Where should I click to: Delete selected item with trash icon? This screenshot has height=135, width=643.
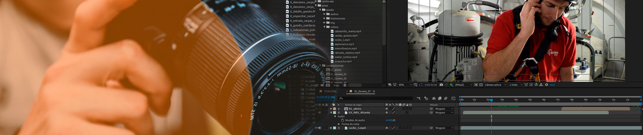tap(345, 85)
